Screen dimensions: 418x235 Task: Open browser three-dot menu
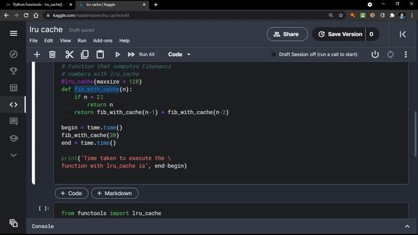[x=412, y=16]
